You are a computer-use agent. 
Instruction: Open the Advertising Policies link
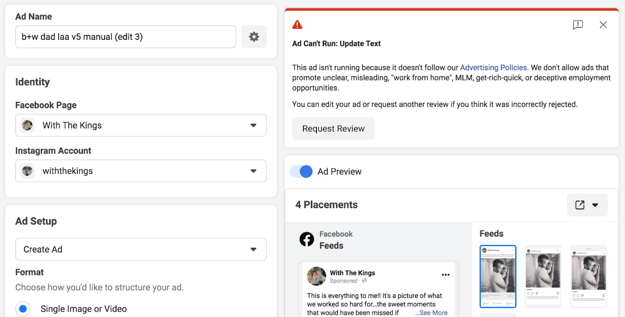click(494, 67)
